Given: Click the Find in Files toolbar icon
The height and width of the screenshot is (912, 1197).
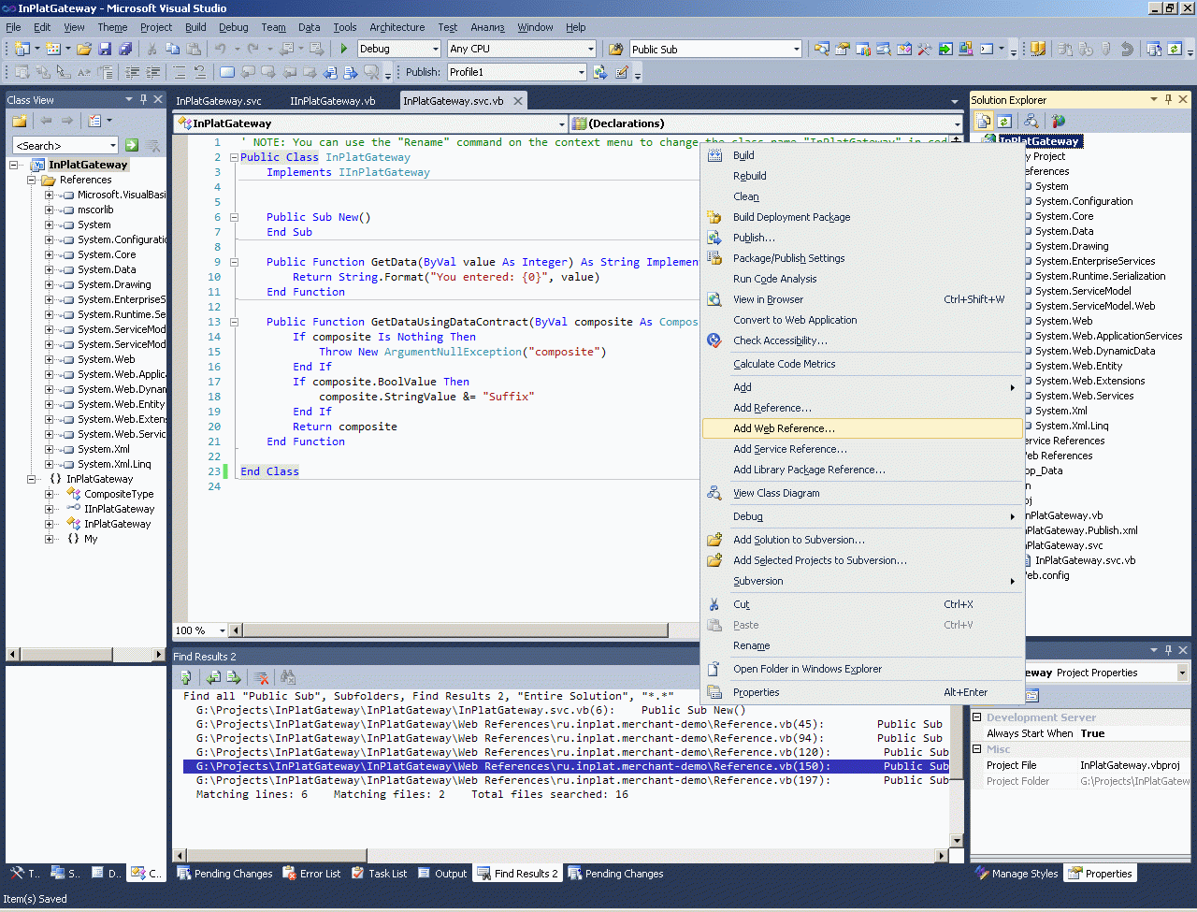Looking at the screenshot, I should point(617,49).
